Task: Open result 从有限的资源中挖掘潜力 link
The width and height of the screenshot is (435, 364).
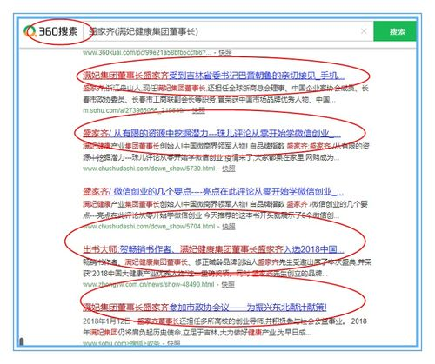Action: [x=211, y=134]
